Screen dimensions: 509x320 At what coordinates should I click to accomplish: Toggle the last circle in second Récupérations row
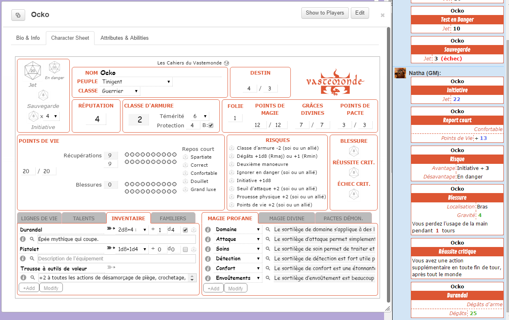pyautogui.click(x=174, y=162)
